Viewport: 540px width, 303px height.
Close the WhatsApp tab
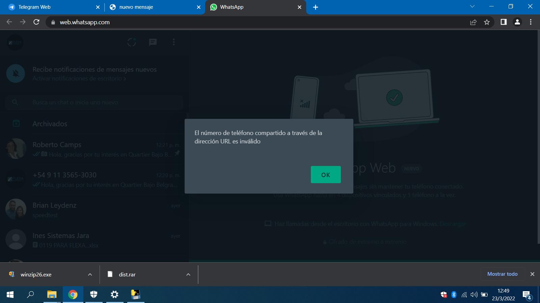coord(299,7)
